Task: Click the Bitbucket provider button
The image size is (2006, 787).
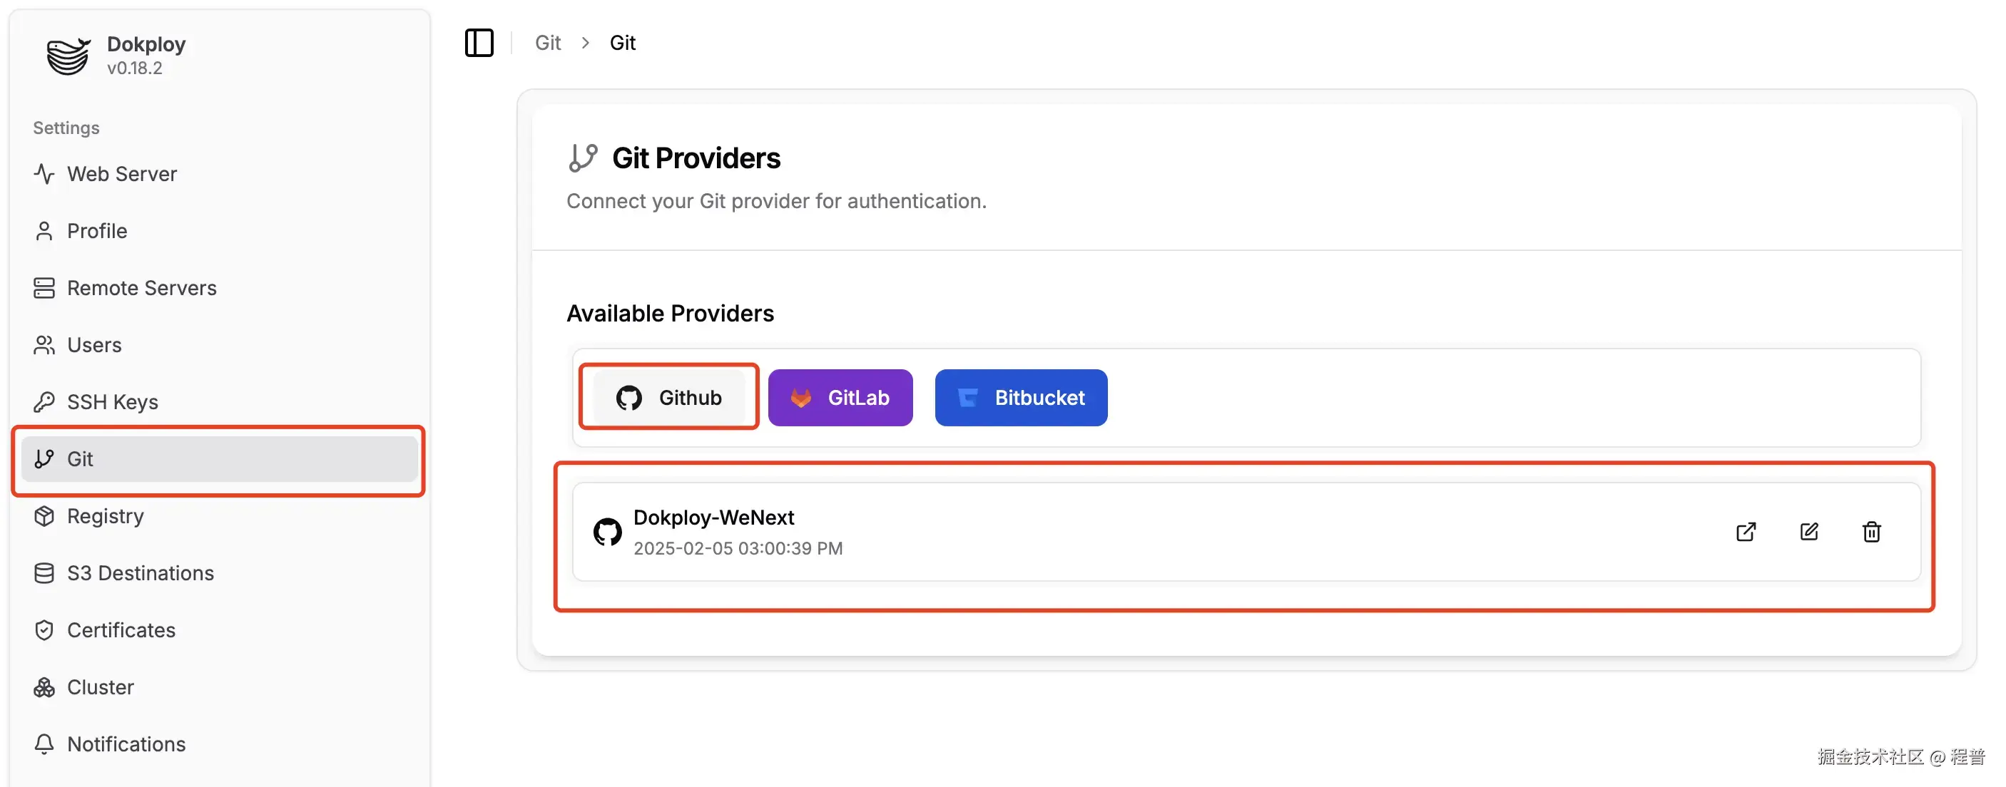Action: 1021,398
